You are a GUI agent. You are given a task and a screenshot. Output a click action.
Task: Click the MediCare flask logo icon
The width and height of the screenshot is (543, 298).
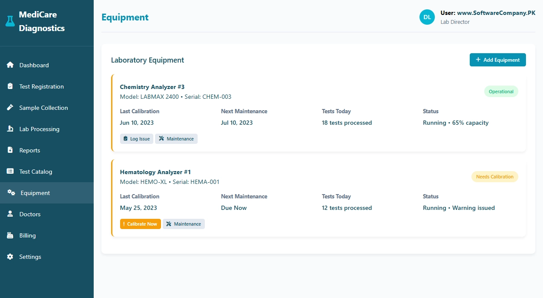pos(10,21)
